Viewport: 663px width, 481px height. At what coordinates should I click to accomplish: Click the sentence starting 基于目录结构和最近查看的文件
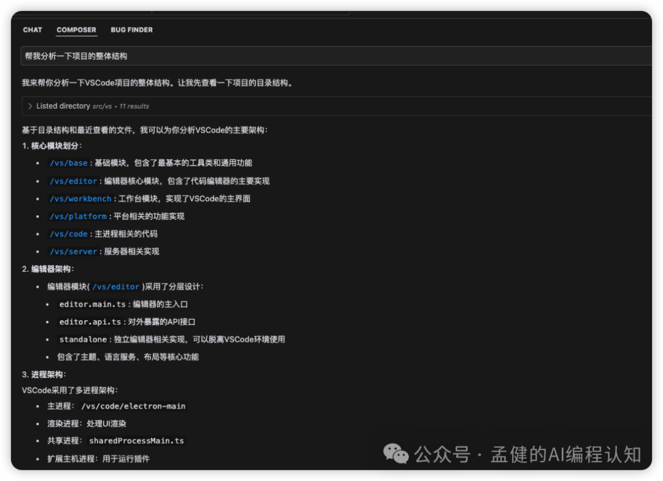point(145,130)
